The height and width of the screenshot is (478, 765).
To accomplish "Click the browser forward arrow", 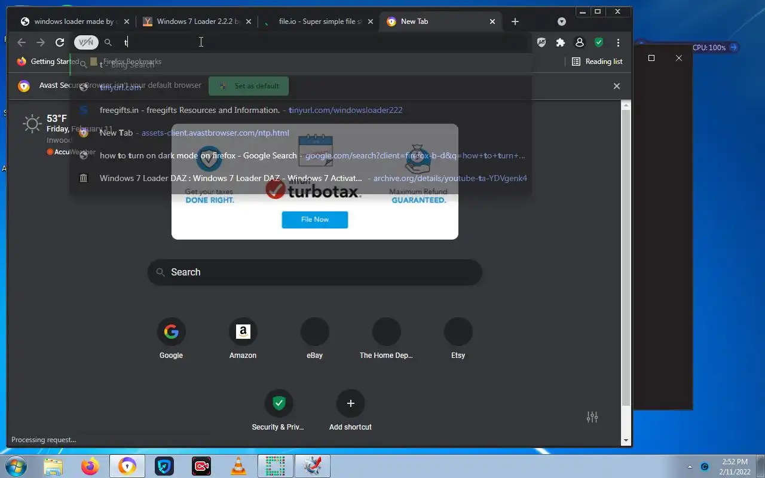I will point(41,42).
